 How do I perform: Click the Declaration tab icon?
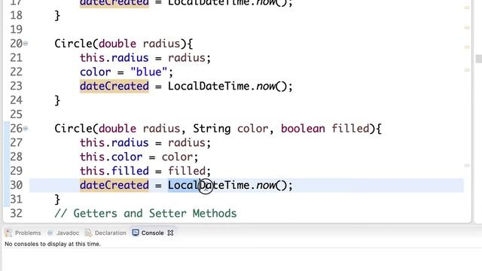click(x=88, y=233)
